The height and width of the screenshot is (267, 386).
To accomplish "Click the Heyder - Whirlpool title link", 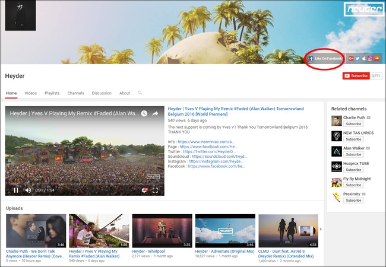I will click(x=148, y=251).
